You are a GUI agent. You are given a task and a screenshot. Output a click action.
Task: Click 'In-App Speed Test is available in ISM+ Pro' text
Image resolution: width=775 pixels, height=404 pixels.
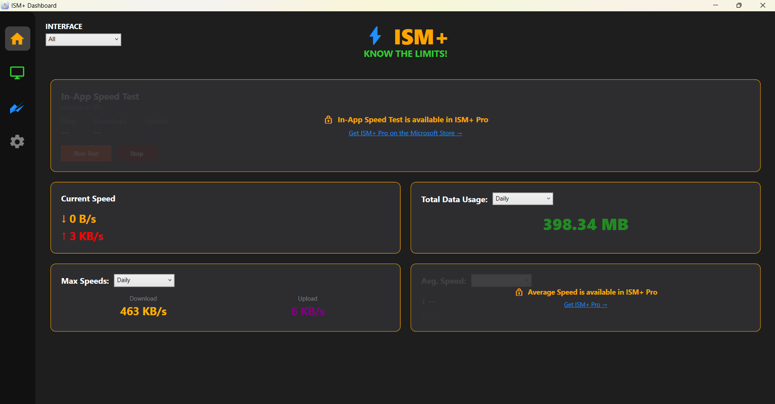tap(413, 120)
